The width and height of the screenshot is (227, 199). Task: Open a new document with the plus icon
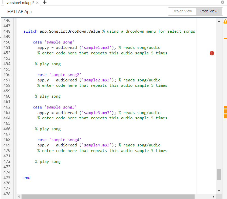click(45, 3)
